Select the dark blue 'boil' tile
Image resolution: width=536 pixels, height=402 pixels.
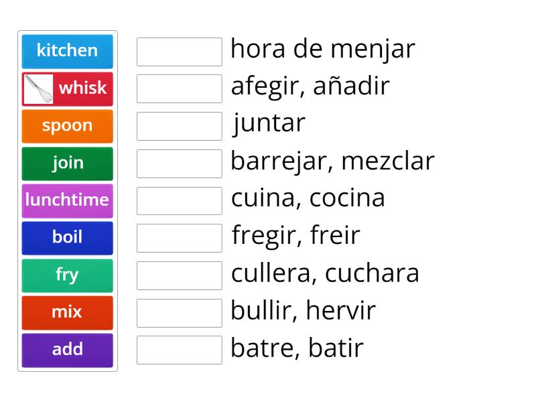67,238
